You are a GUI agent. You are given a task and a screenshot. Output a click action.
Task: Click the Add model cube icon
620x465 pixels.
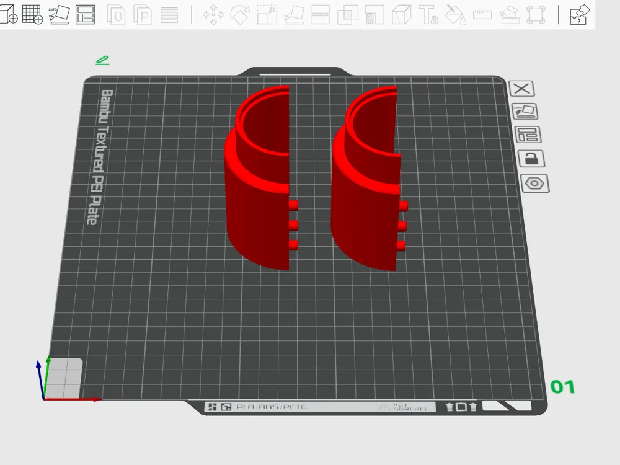pos(8,15)
